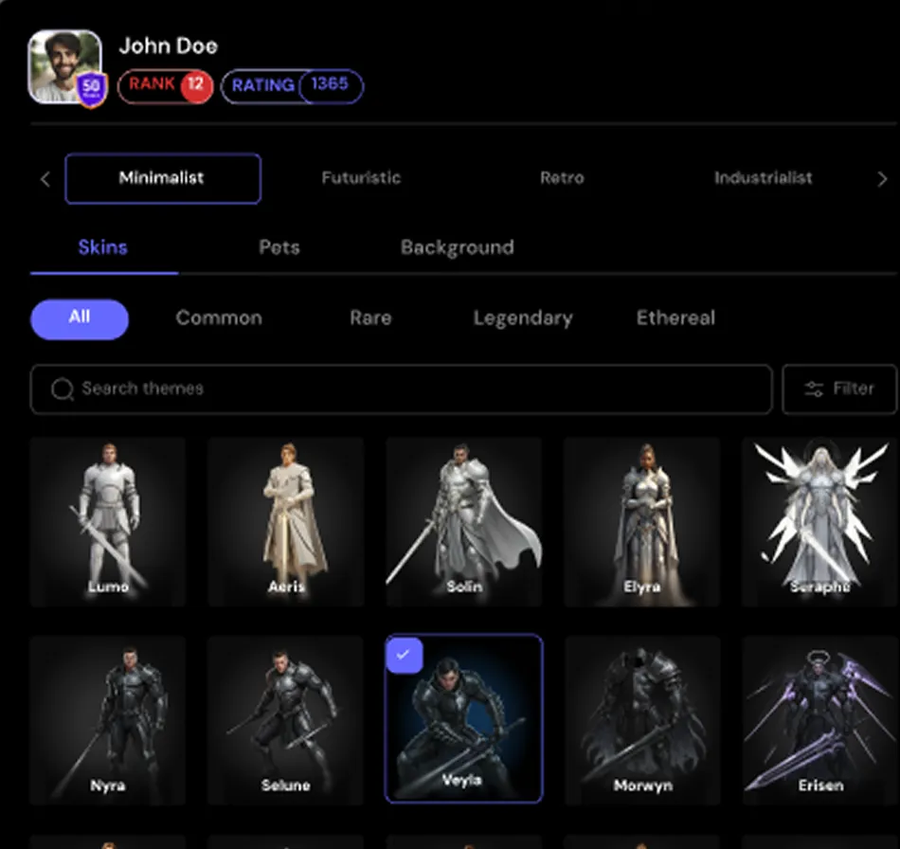Image resolution: width=900 pixels, height=849 pixels.
Task: Switch to the Pets tab
Action: [279, 247]
